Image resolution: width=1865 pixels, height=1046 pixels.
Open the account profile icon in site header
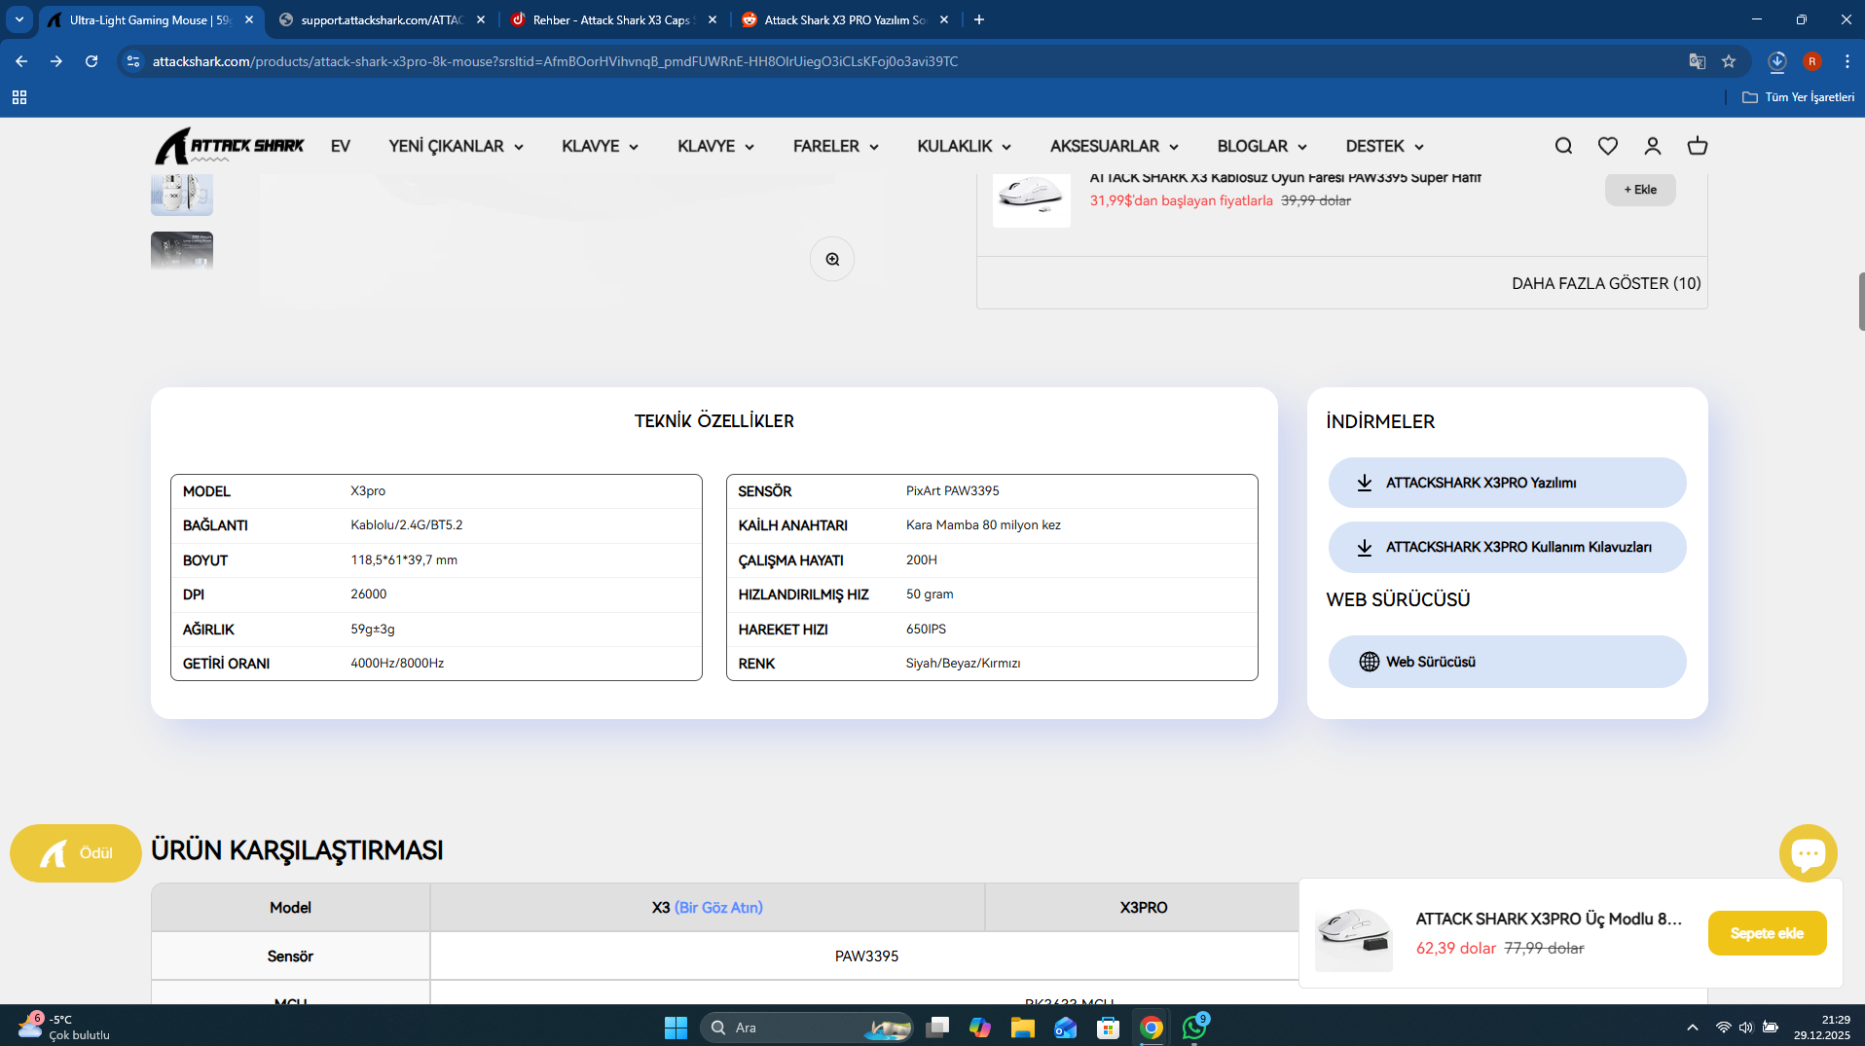(x=1653, y=146)
